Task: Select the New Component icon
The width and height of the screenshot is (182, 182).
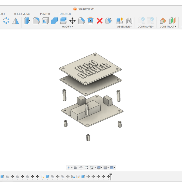Action: [x=120, y=21]
